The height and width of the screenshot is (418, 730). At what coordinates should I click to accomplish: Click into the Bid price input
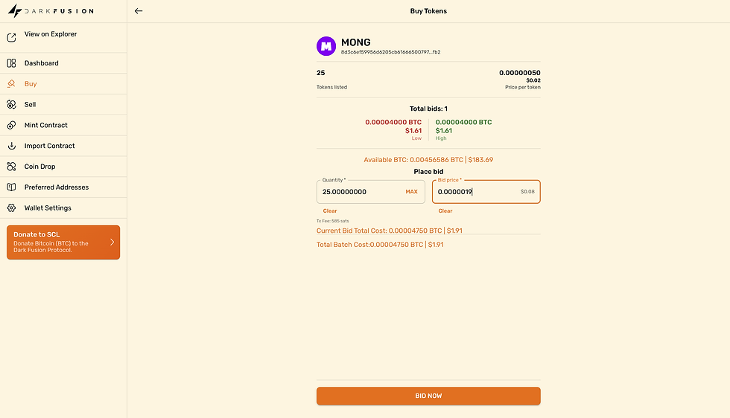477,192
